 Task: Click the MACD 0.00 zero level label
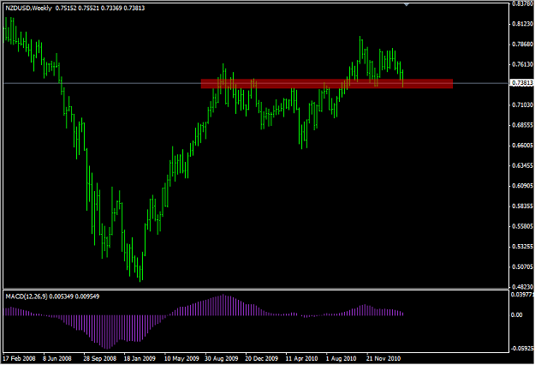(516, 314)
